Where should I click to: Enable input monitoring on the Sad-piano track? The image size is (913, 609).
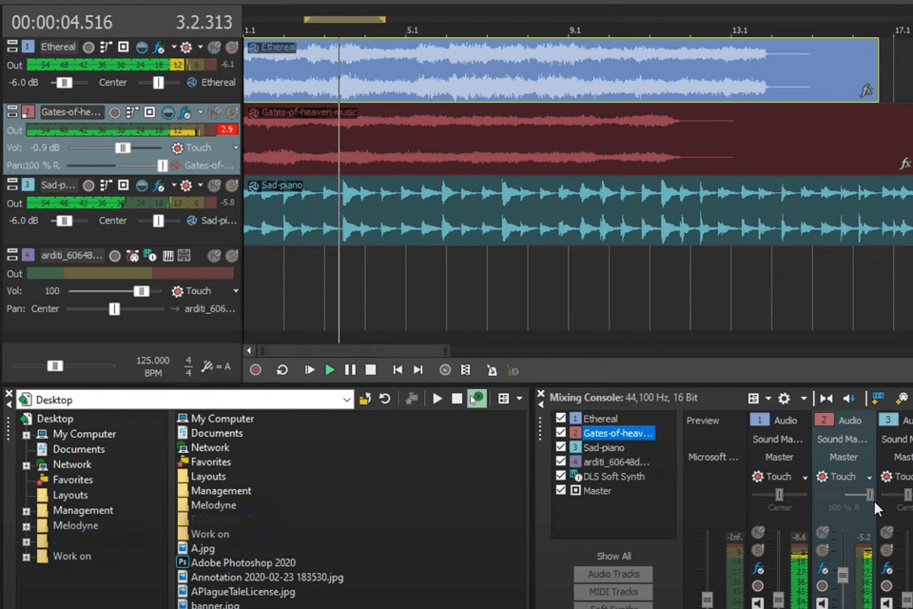142,185
